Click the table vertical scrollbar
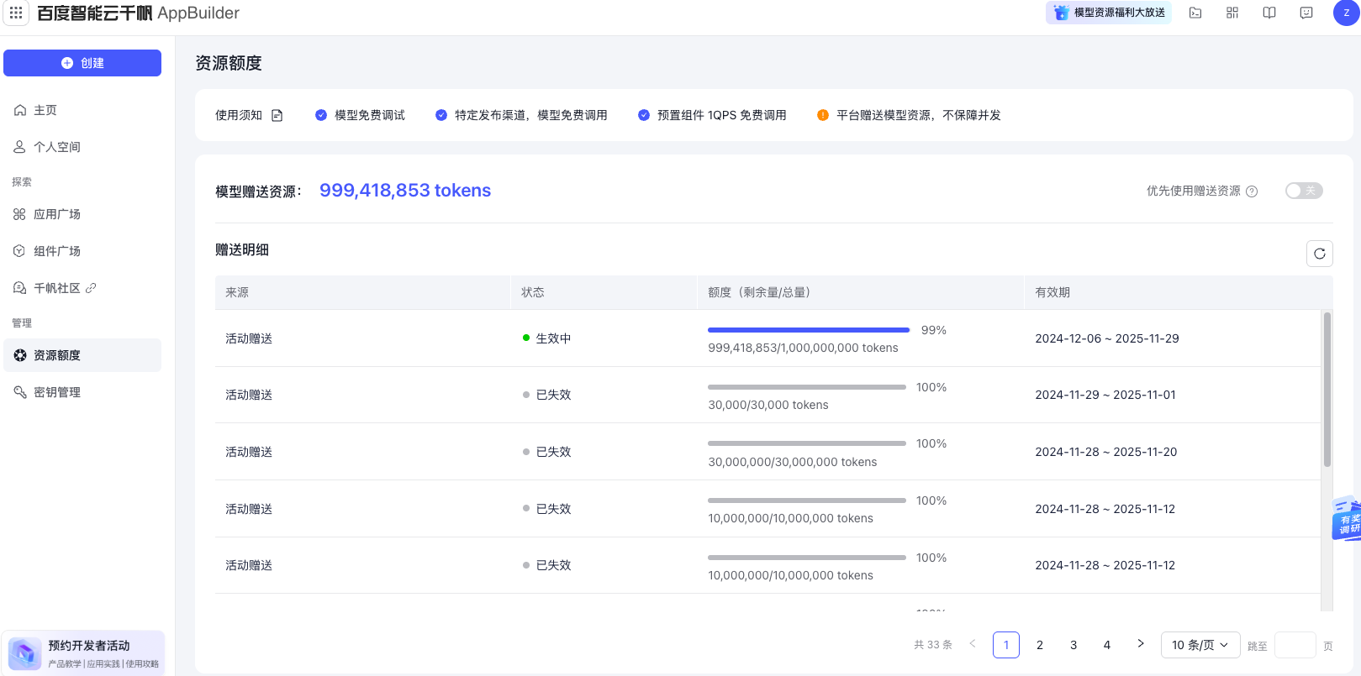Screen dimensions: 1361x676 click(1327, 389)
